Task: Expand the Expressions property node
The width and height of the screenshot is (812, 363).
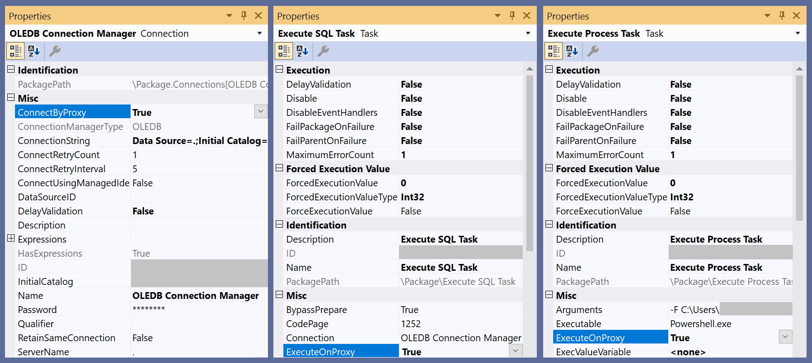Action: (x=11, y=239)
